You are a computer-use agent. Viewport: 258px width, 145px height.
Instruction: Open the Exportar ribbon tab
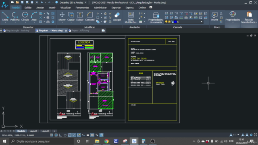[x=116, y=8]
